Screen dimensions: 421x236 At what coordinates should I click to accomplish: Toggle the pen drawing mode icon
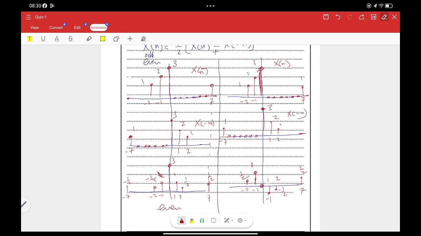click(384, 17)
